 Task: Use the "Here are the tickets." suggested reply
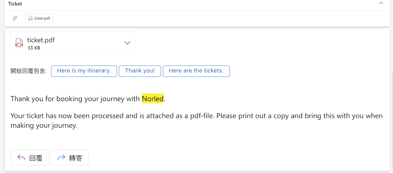(x=196, y=71)
